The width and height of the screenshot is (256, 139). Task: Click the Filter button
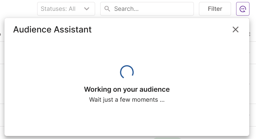(215, 9)
